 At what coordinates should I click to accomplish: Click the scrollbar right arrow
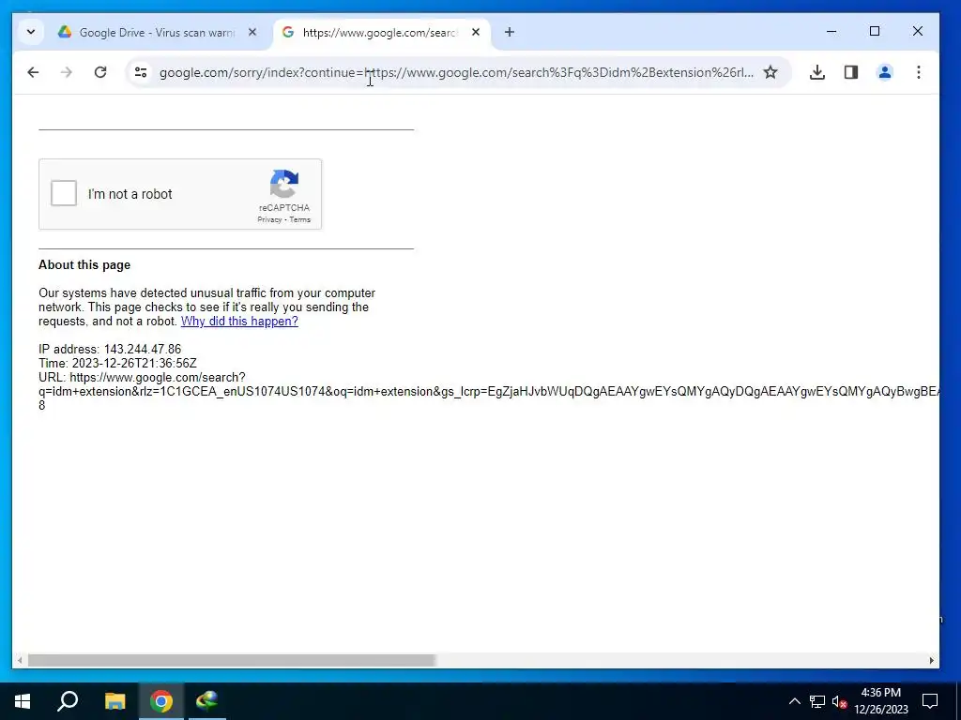coord(932,661)
